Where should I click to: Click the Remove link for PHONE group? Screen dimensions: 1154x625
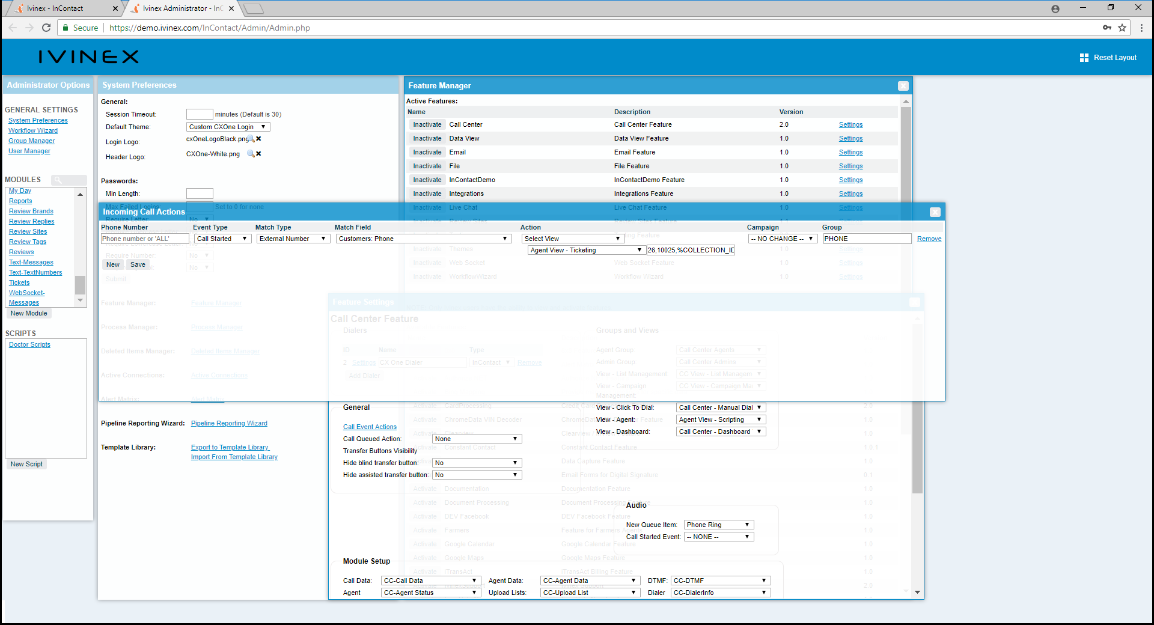click(929, 239)
